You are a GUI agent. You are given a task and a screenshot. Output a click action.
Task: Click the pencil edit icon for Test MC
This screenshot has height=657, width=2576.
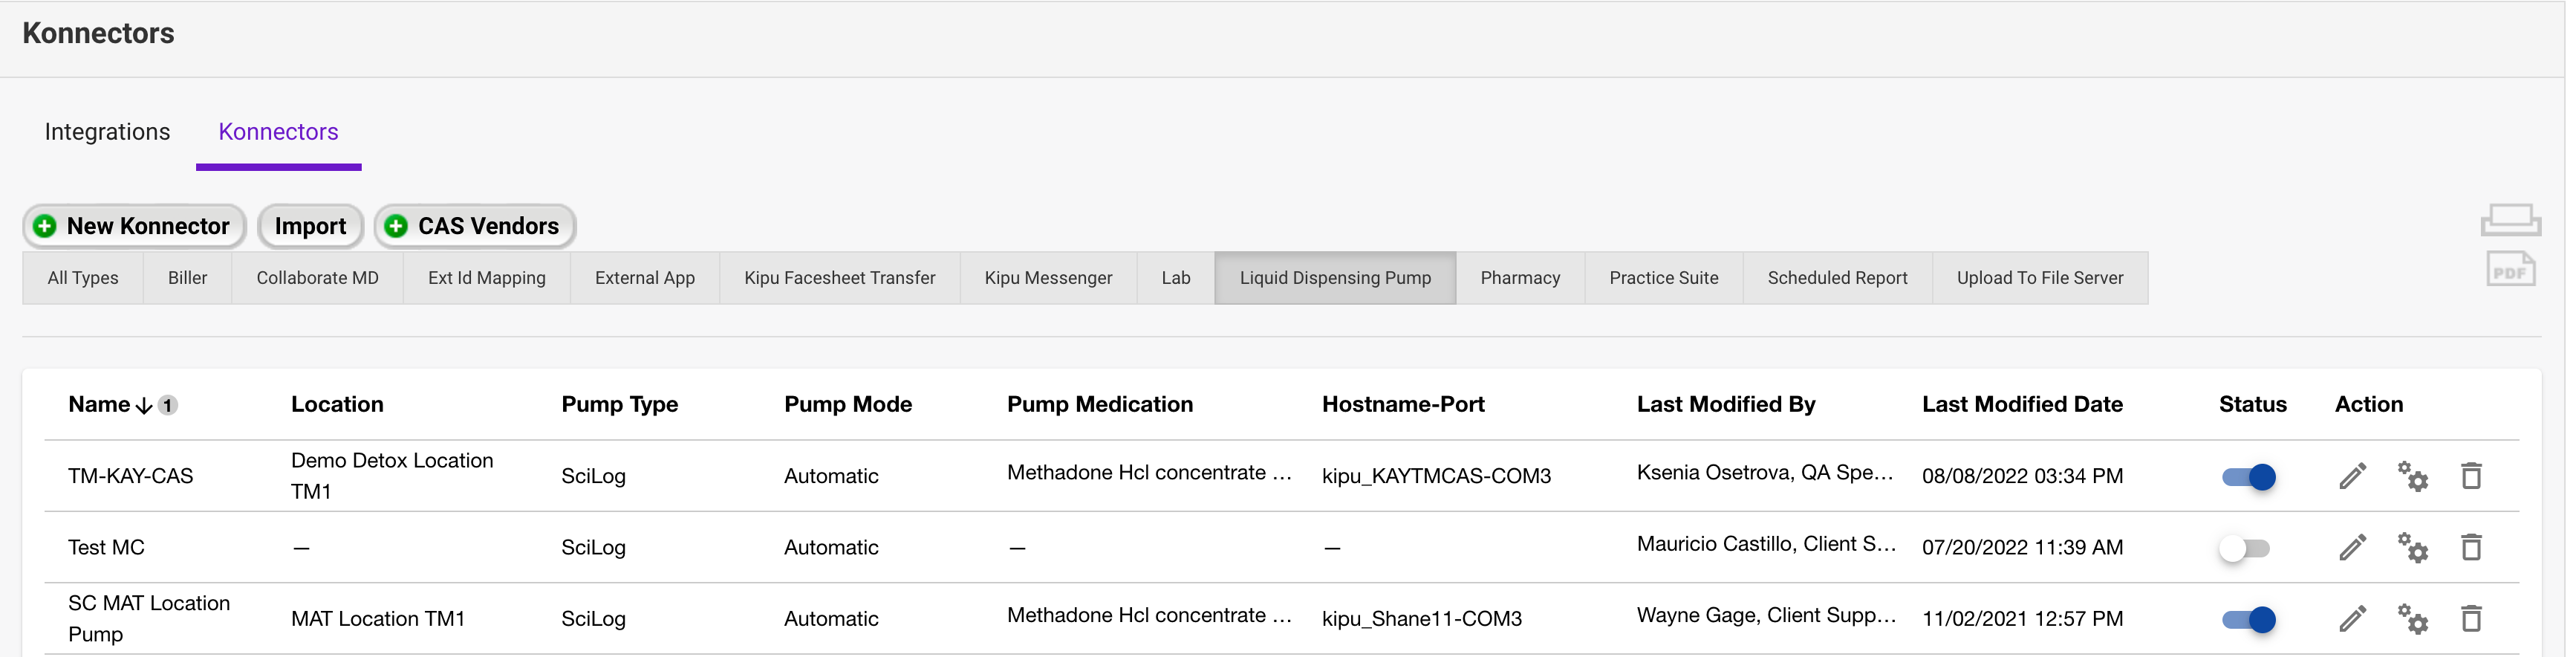pyautogui.click(x=2352, y=547)
